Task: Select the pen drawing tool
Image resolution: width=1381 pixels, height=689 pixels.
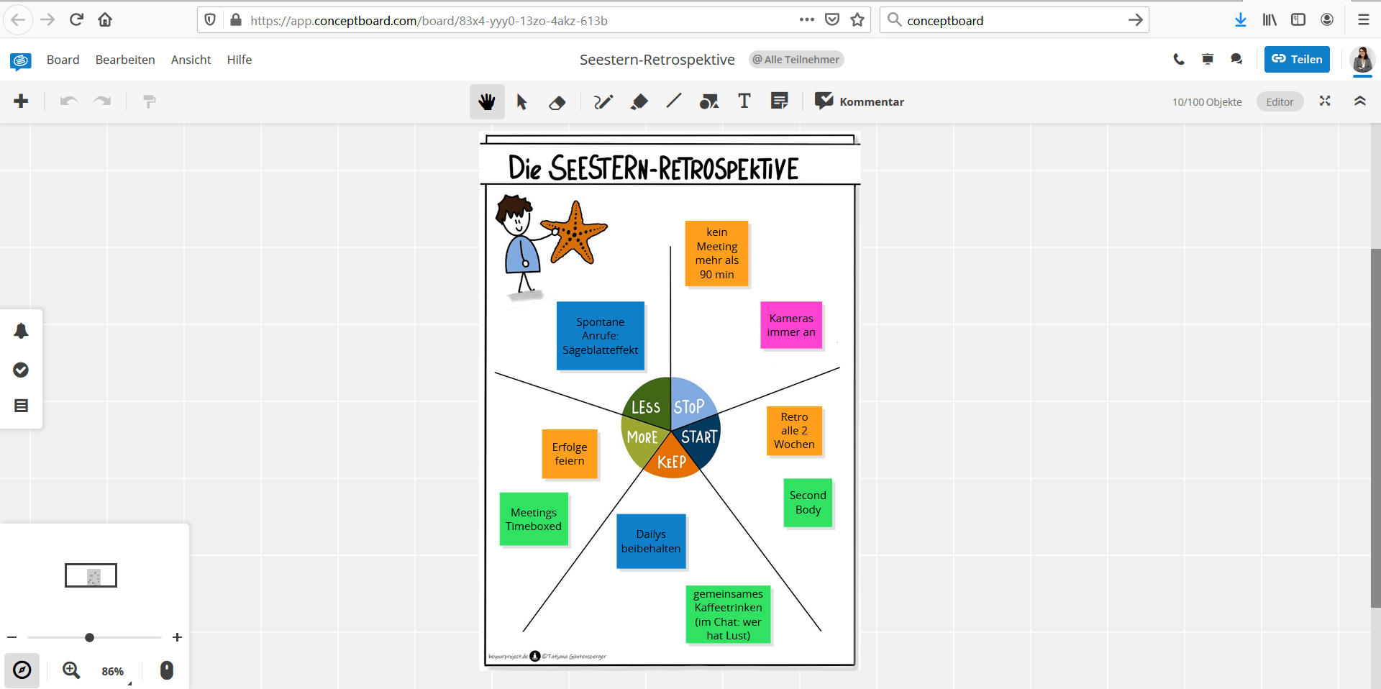Action: 603,101
